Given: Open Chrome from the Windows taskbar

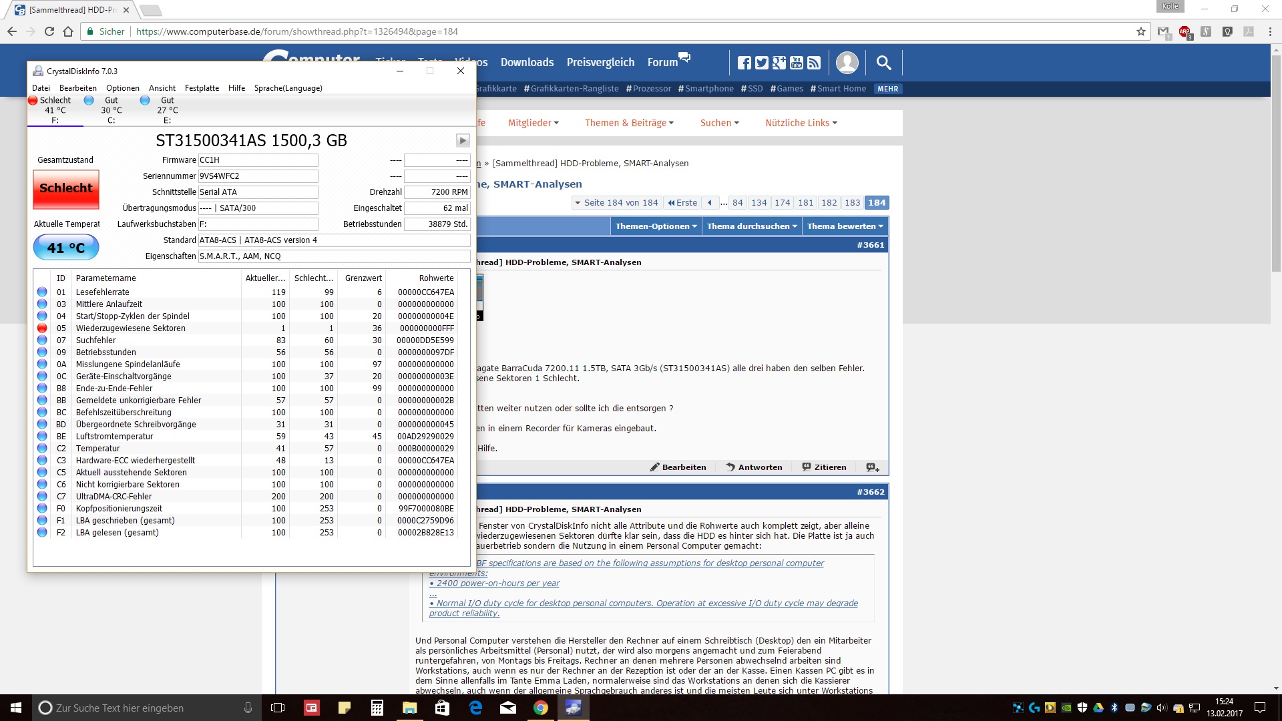Looking at the screenshot, I should pos(541,708).
